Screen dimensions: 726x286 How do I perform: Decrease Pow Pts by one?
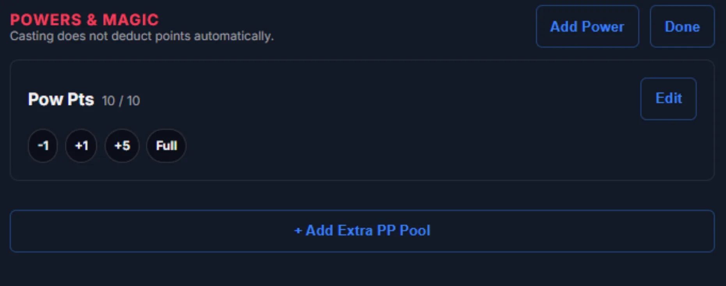point(43,146)
